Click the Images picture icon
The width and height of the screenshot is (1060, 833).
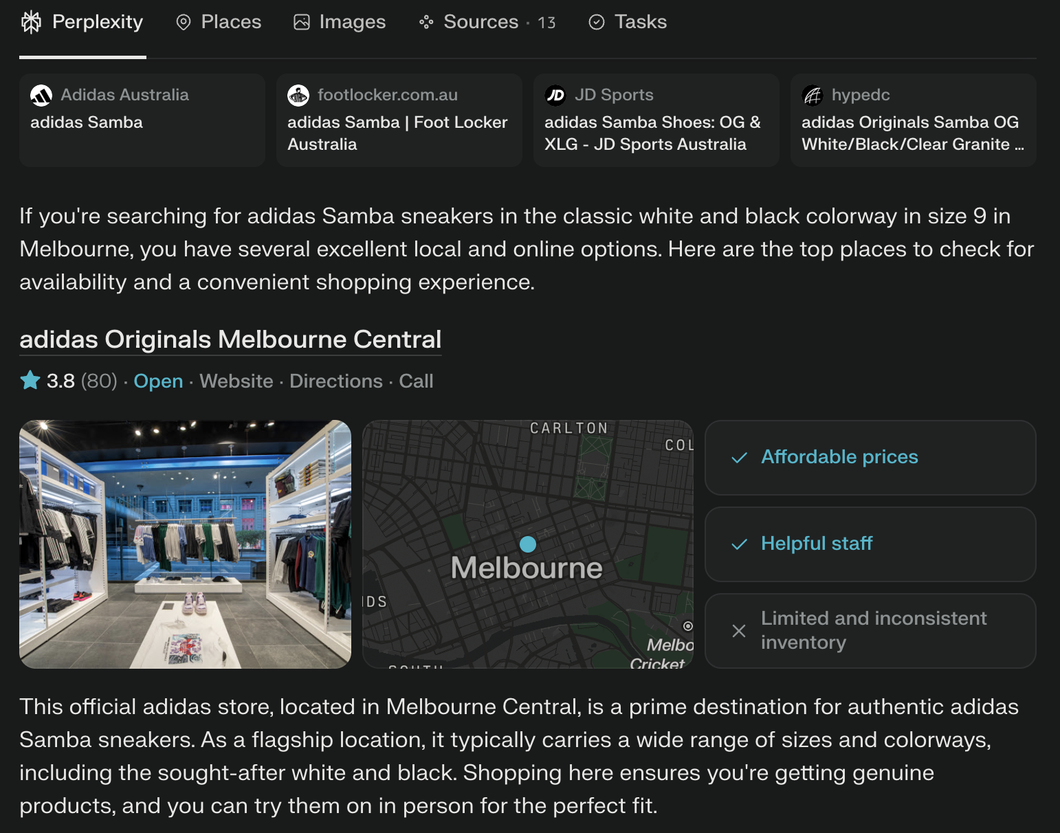click(302, 22)
